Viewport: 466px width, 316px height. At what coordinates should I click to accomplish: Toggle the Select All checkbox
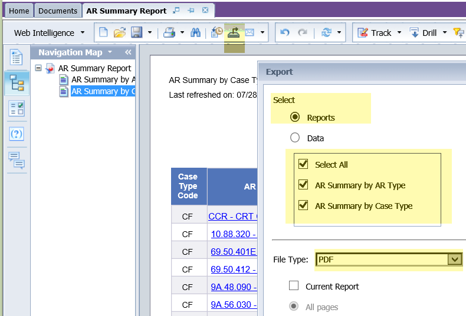tap(303, 164)
